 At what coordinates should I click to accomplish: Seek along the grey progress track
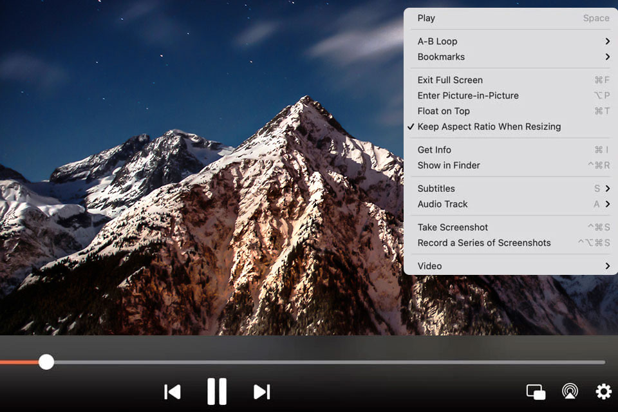pyautogui.click(x=330, y=362)
